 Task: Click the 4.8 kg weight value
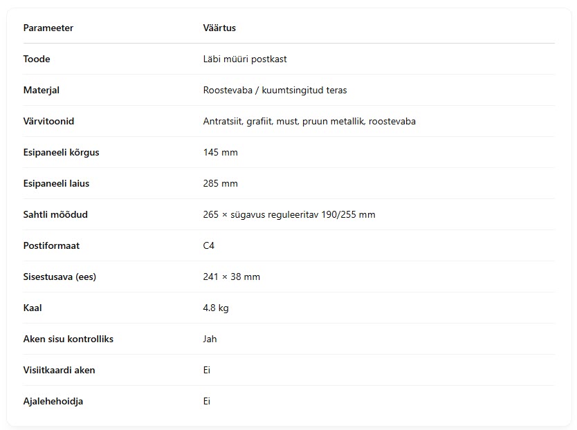click(x=216, y=308)
